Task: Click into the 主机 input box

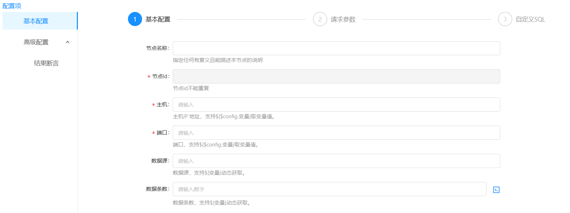Action: click(x=336, y=105)
